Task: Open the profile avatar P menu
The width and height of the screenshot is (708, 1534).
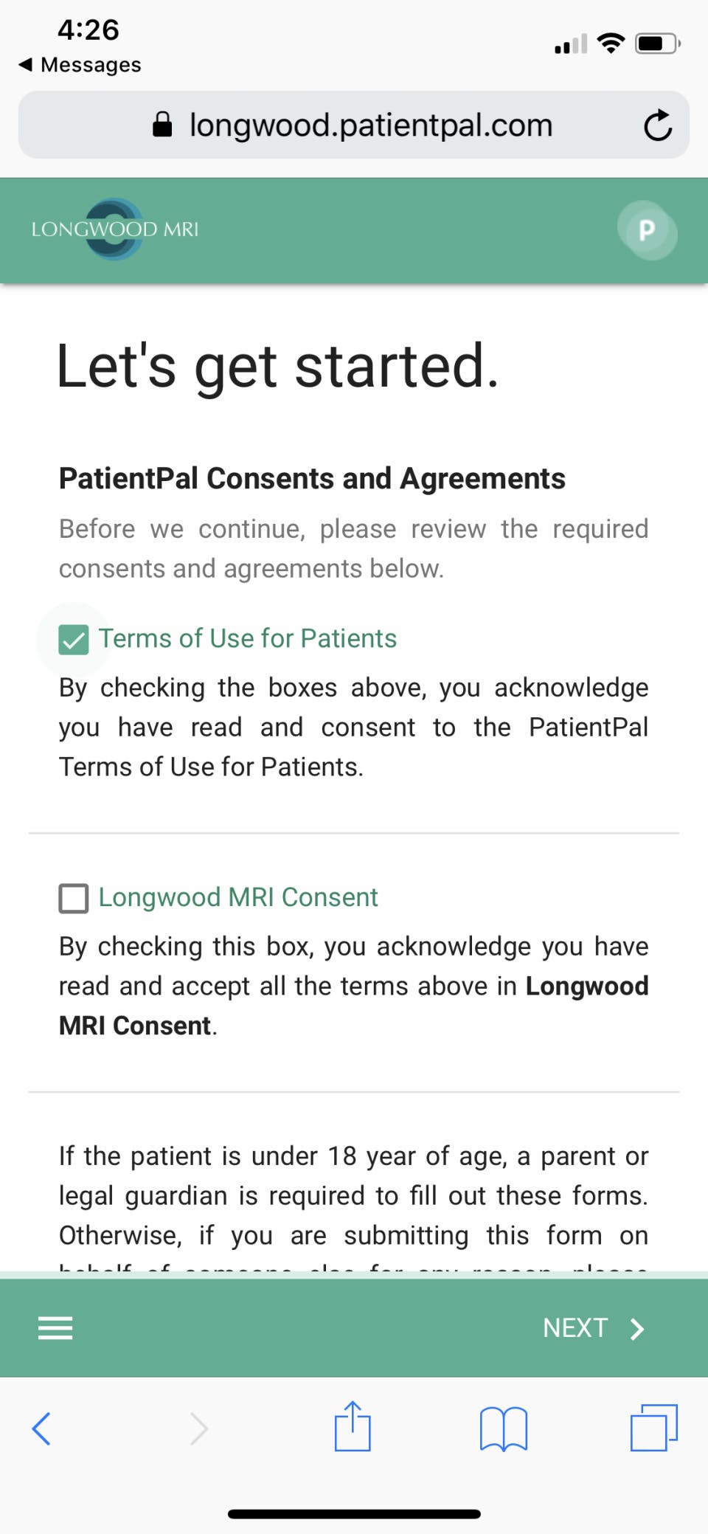Action: [x=647, y=230]
